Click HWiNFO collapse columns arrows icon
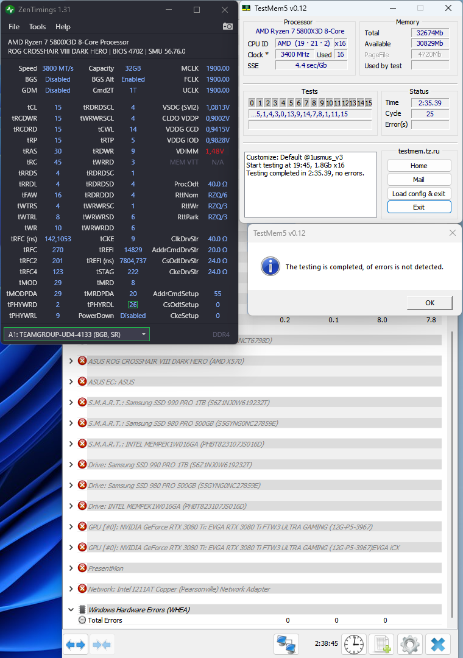This screenshot has height=658, width=463. click(x=102, y=644)
